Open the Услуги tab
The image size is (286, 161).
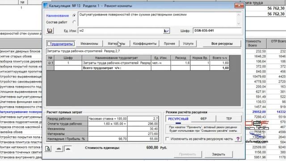click(x=188, y=44)
